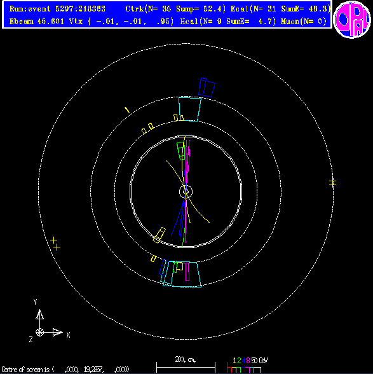Click the Hcal(N= 9 SumE= 4.7) readout
This screenshot has width=373, height=374.
pos(228,22)
